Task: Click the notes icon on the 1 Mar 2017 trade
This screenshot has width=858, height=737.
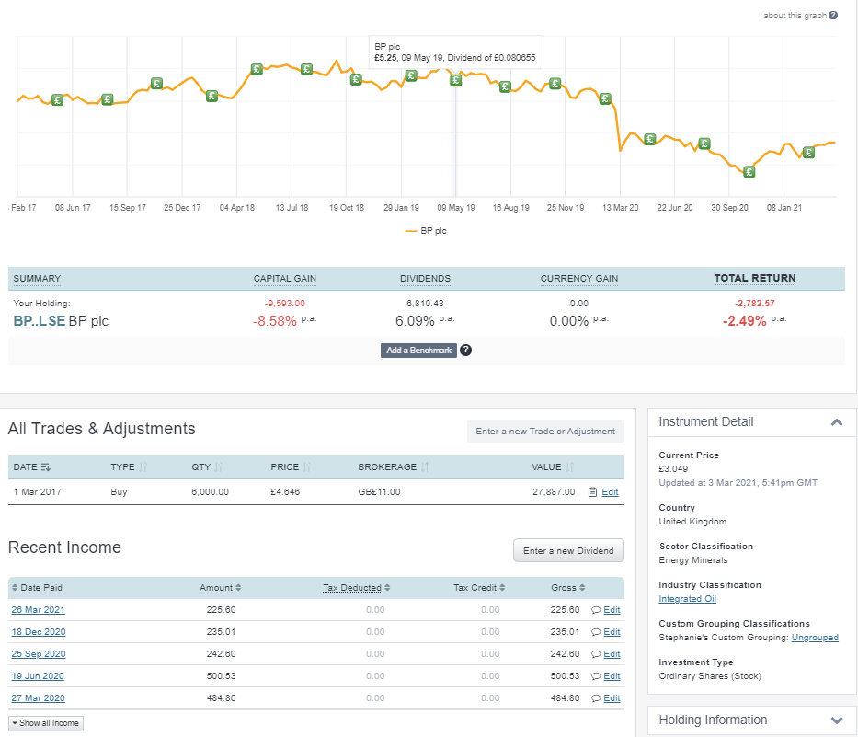Action: tap(592, 491)
